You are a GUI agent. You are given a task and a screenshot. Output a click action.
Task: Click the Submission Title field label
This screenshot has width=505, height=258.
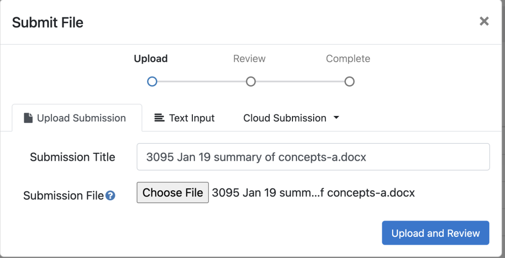pyautogui.click(x=72, y=157)
